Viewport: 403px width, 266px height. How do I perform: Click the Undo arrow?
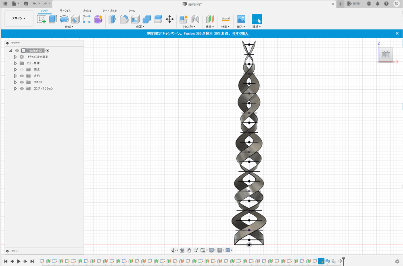coord(35,4)
